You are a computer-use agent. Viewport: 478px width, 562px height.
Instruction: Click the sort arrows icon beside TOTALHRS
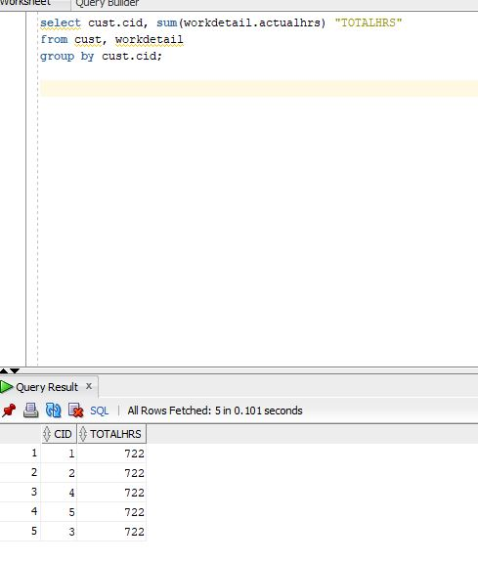[x=83, y=434]
